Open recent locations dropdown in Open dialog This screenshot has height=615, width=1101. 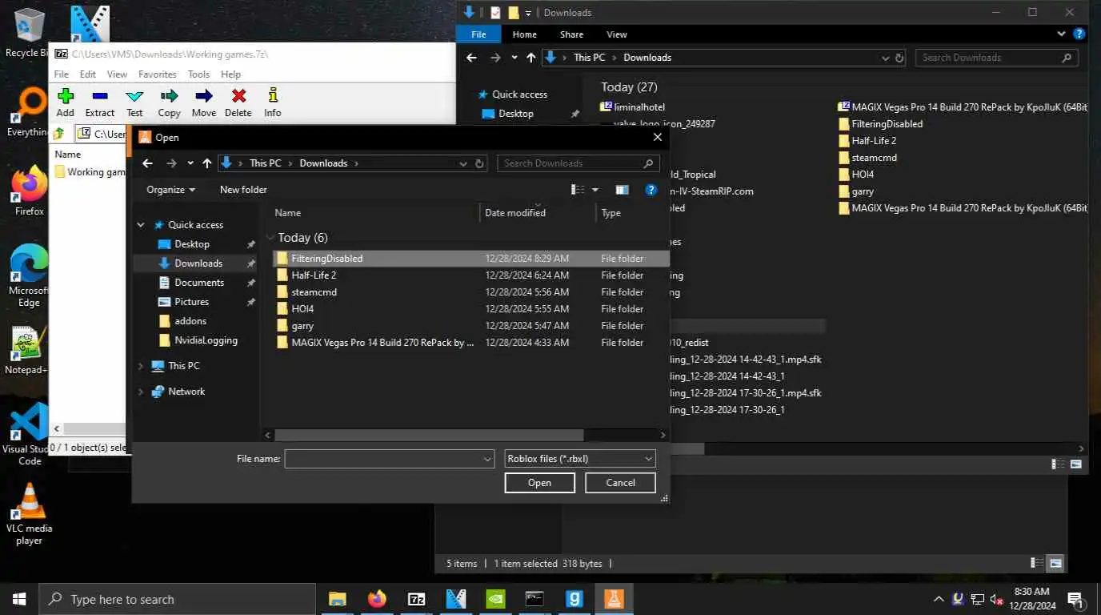[x=190, y=163]
